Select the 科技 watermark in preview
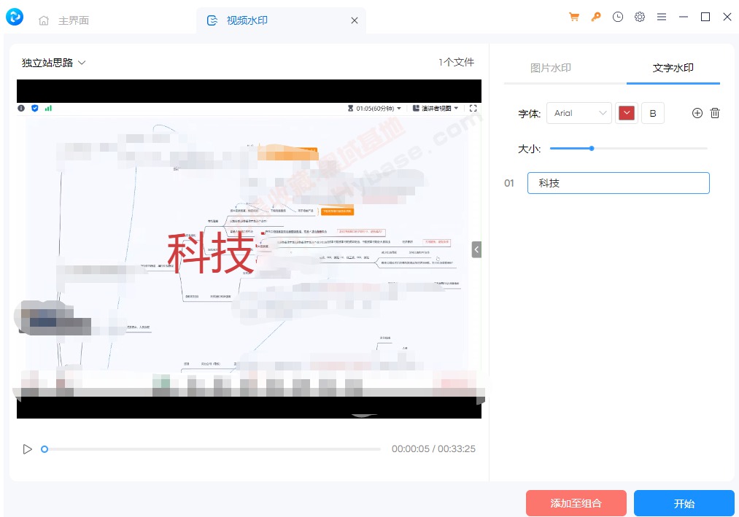 pos(211,253)
